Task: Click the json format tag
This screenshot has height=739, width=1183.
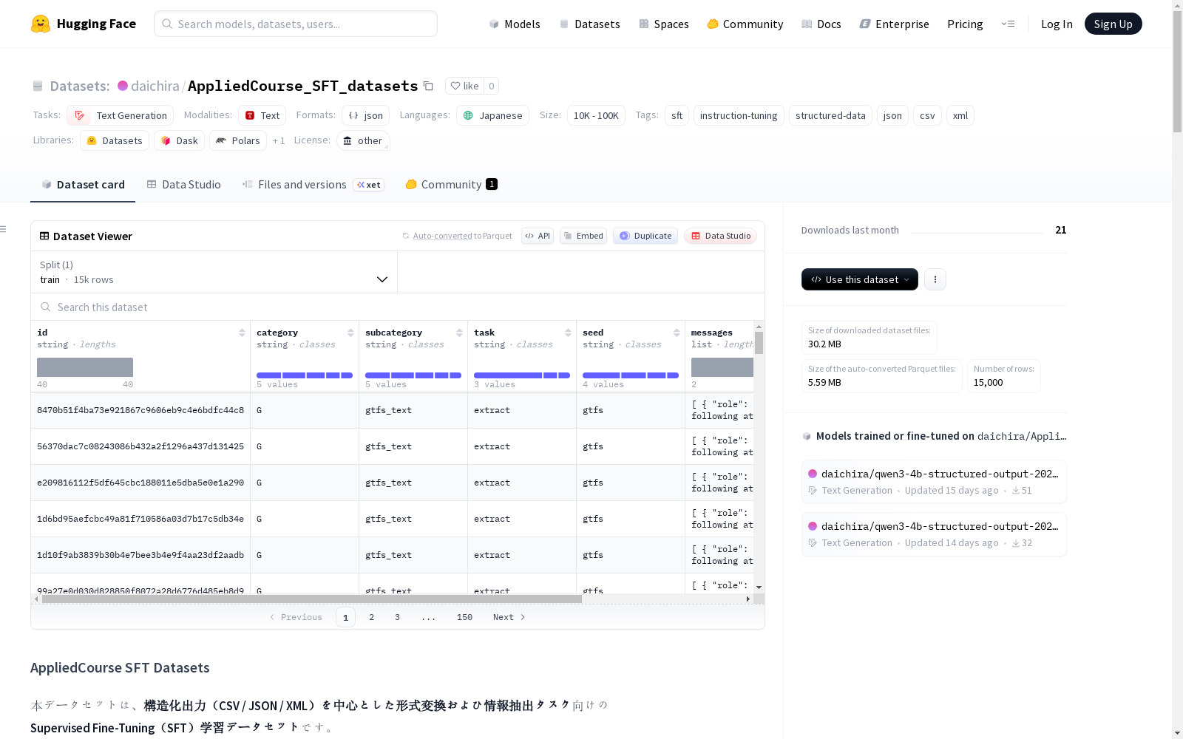Action: coord(365,115)
